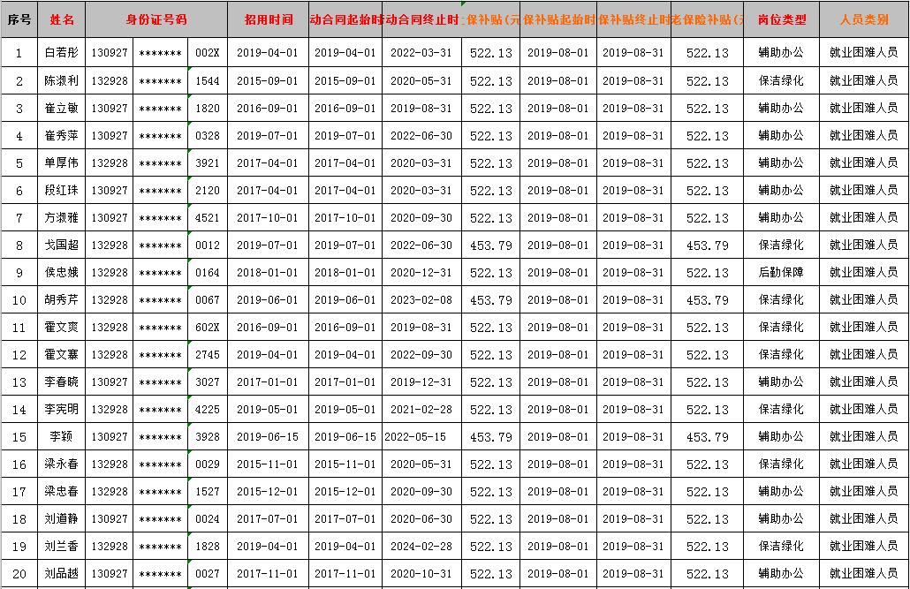Click the hire date 2017-11-01 for 刘品越
This screenshot has height=589, width=910.
click(x=267, y=574)
